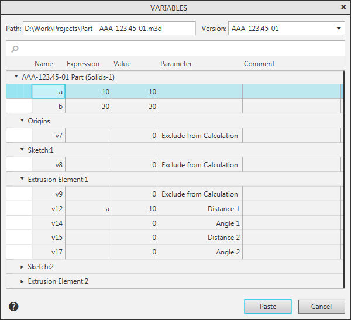Click the help question mark icon

pos(13,306)
